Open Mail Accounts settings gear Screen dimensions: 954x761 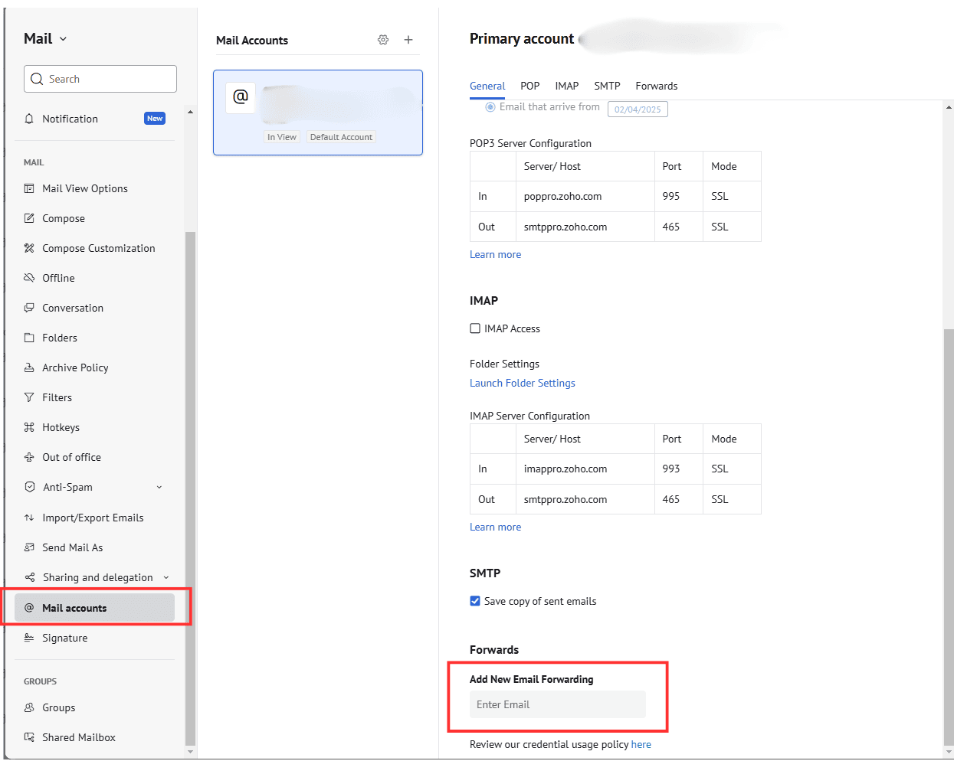(x=383, y=40)
